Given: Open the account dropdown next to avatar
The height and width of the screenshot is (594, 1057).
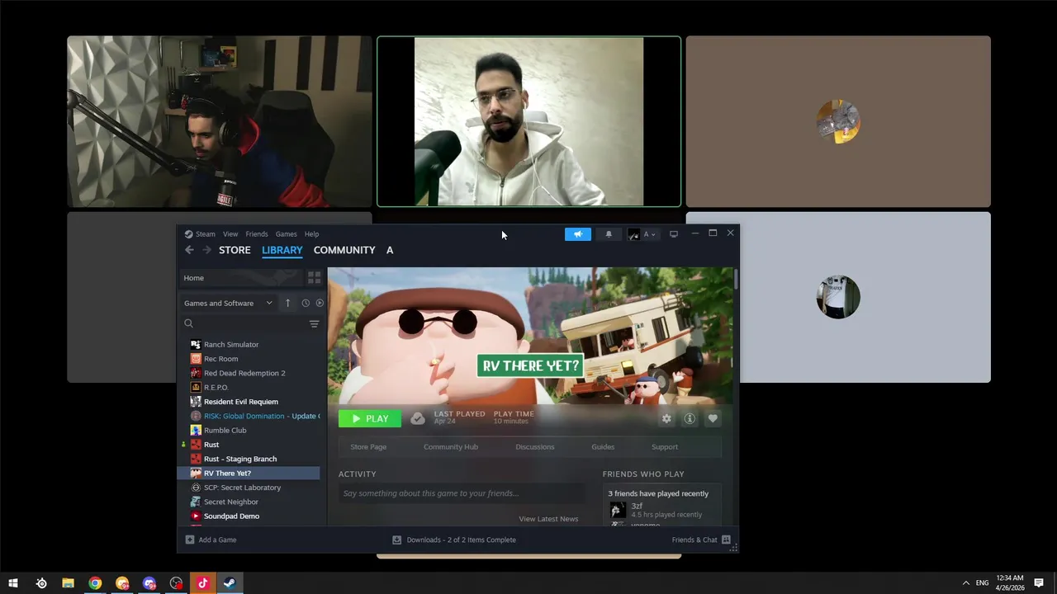Looking at the screenshot, I should pyautogui.click(x=649, y=234).
